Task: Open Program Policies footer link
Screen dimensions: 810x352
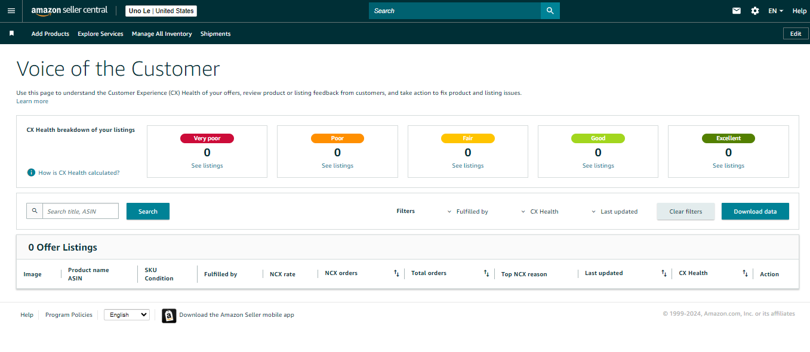Action: 69,314
